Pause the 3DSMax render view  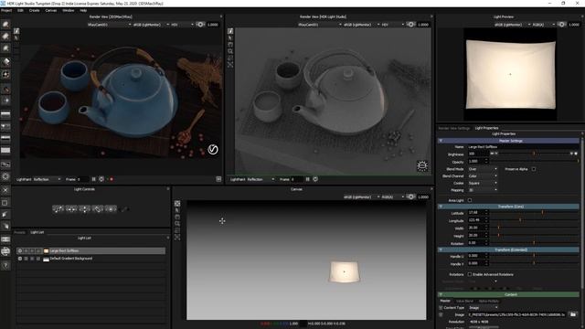pos(93,179)
